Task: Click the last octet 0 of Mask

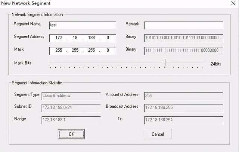Action: coord(108,50)
